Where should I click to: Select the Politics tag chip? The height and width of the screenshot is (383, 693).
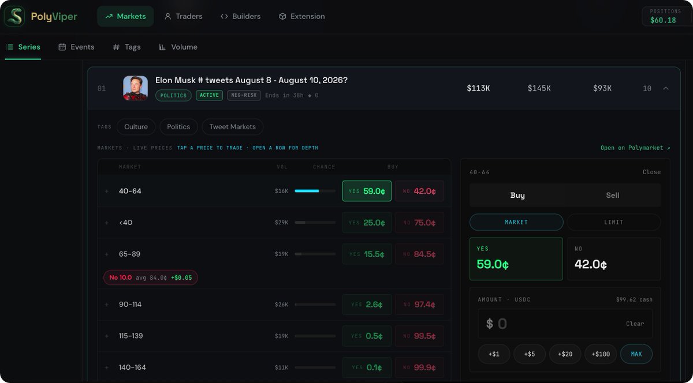(x=178, y=127)
